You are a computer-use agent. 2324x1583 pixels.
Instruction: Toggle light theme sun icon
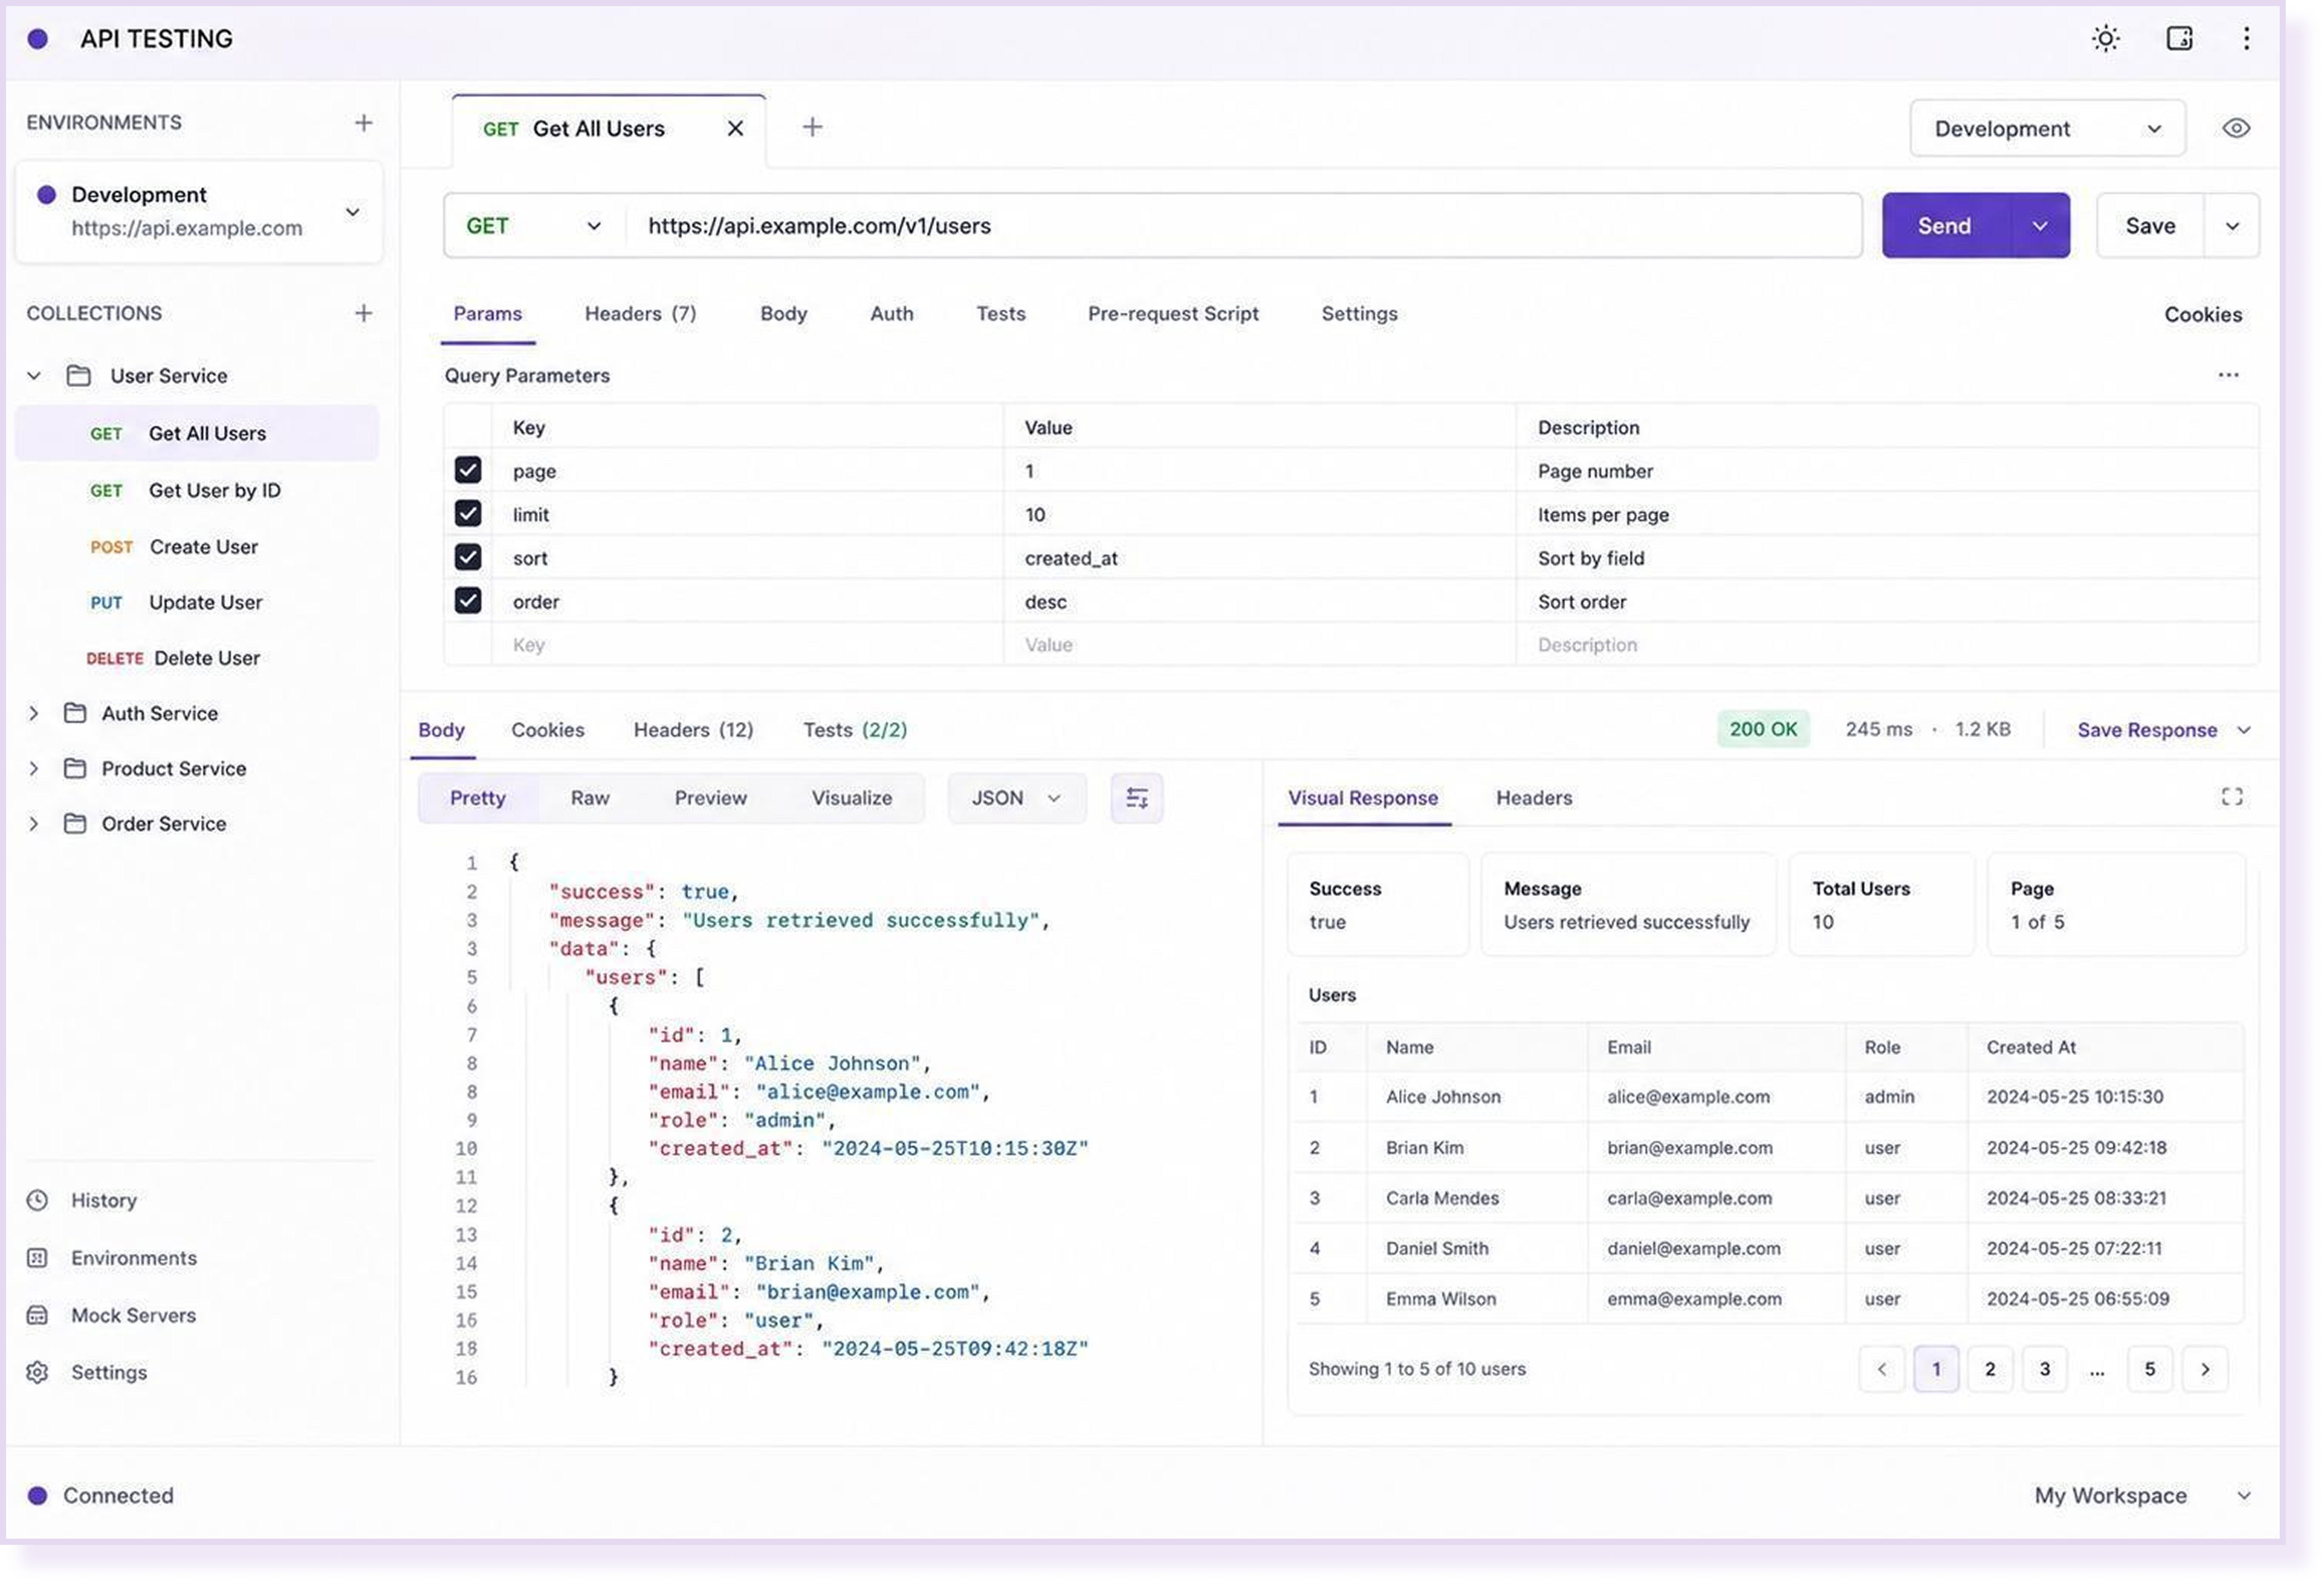tap(2106, 39)
